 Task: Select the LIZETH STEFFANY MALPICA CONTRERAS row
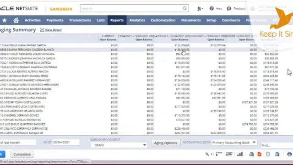pos(139,67)
